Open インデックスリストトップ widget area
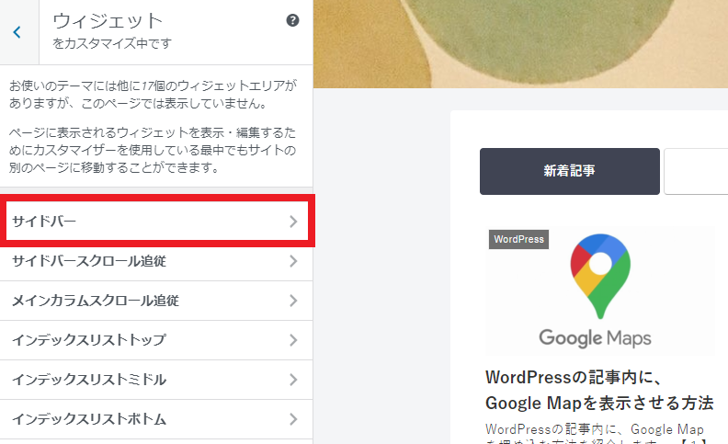This screenshot has width=728, height=444. 156,340
